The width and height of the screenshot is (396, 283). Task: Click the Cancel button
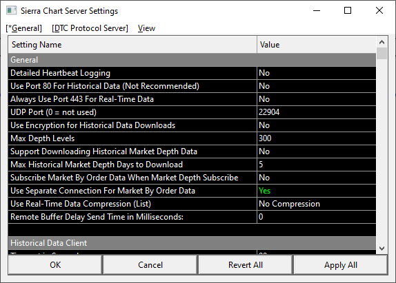click(150, 265)
